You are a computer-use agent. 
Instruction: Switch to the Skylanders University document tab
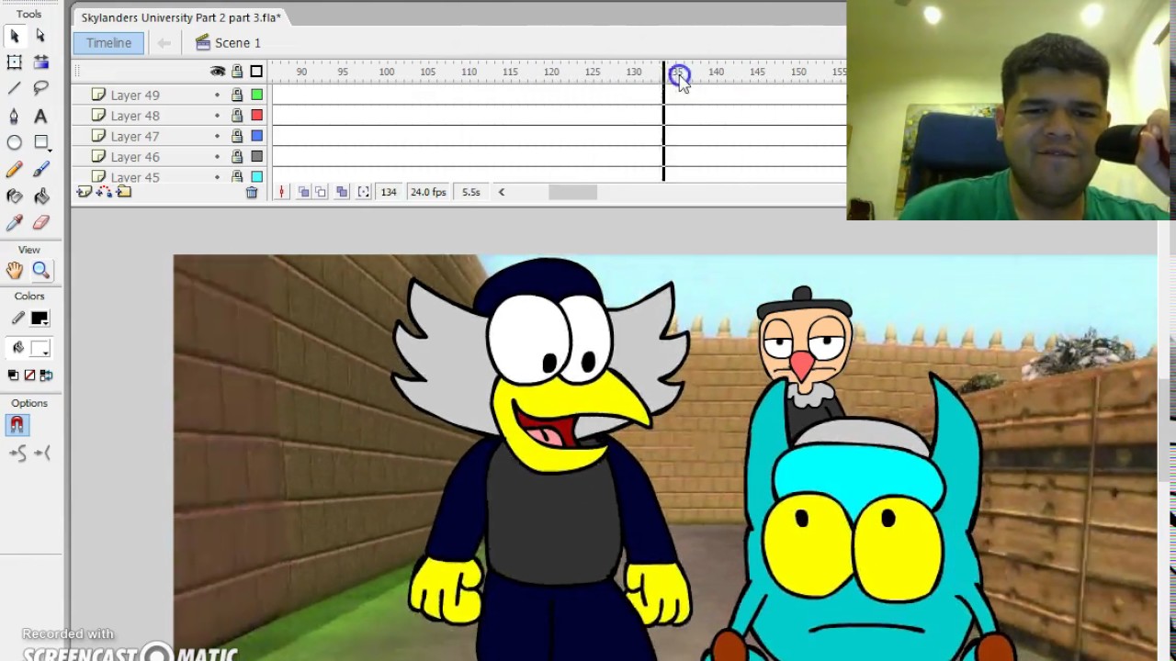[181, 17]
